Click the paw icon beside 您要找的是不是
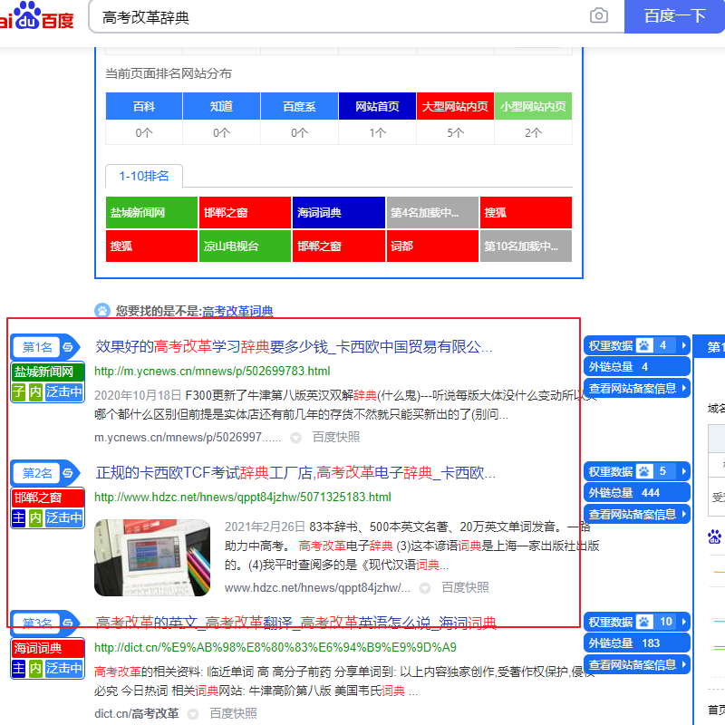725x725 pixels. point(102,310)
